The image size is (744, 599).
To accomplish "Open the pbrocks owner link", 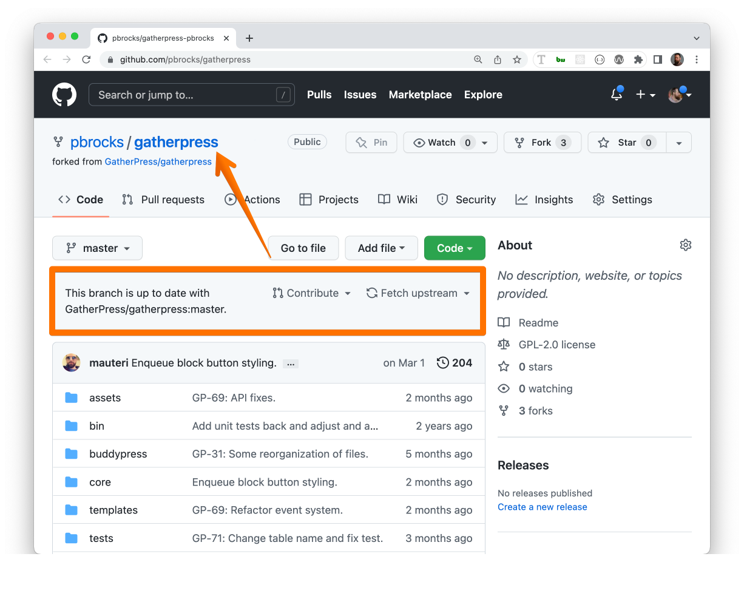I will coord(97,142).
